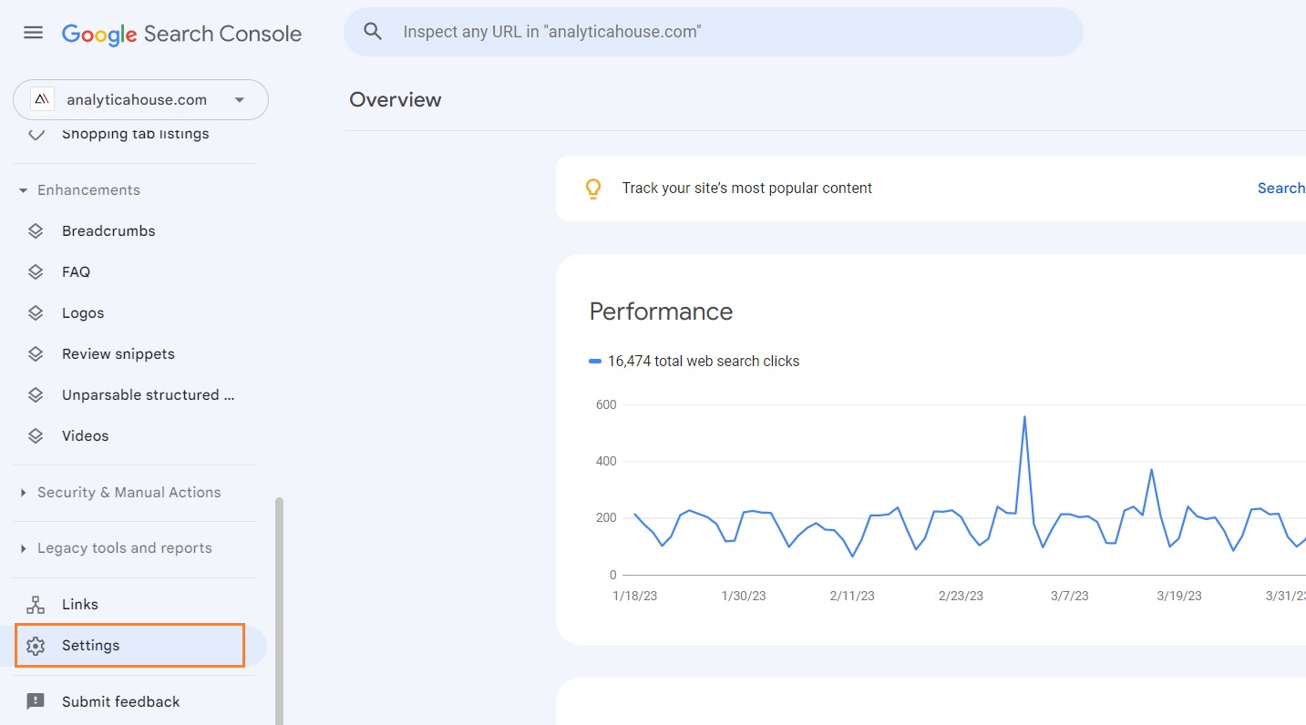Click the Logos layers icon
The image size is (1306, 725).
[36, 313]
